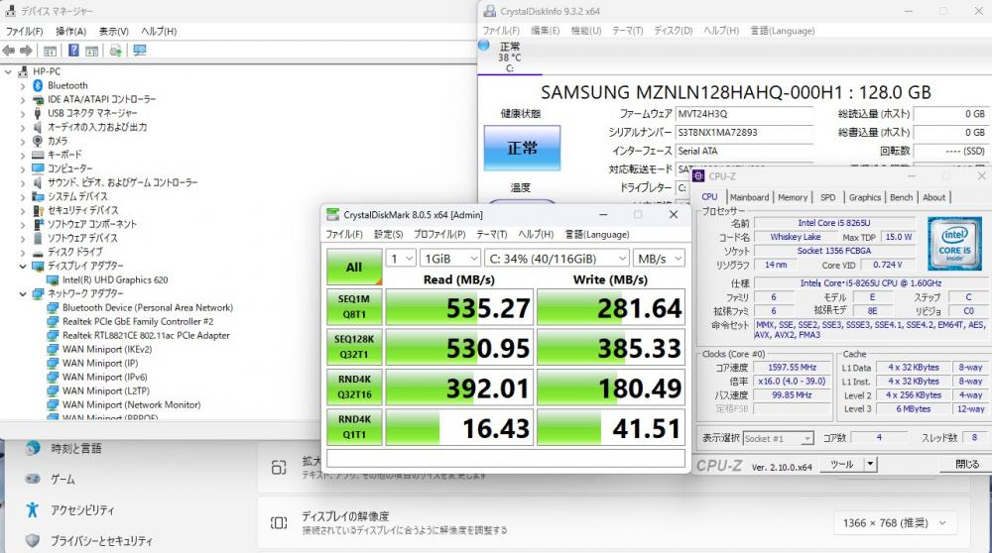Collapse the HP-PC root node
Viewport: 992px width, 553px height.
pos(8,71)
